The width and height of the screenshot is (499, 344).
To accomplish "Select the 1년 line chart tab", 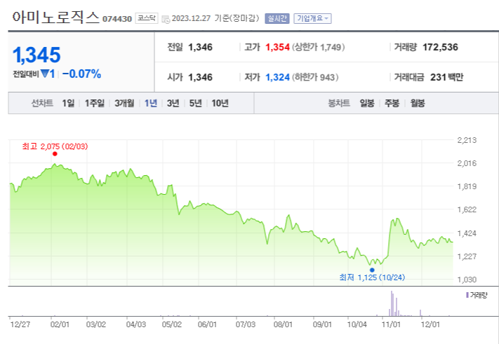I will (151, 103).
